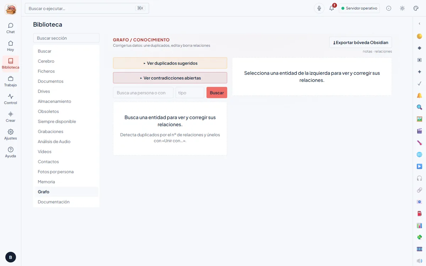This screenshot has height=266, width=426.
Task: Open the Cerebro section
Action: coord(66,61)
